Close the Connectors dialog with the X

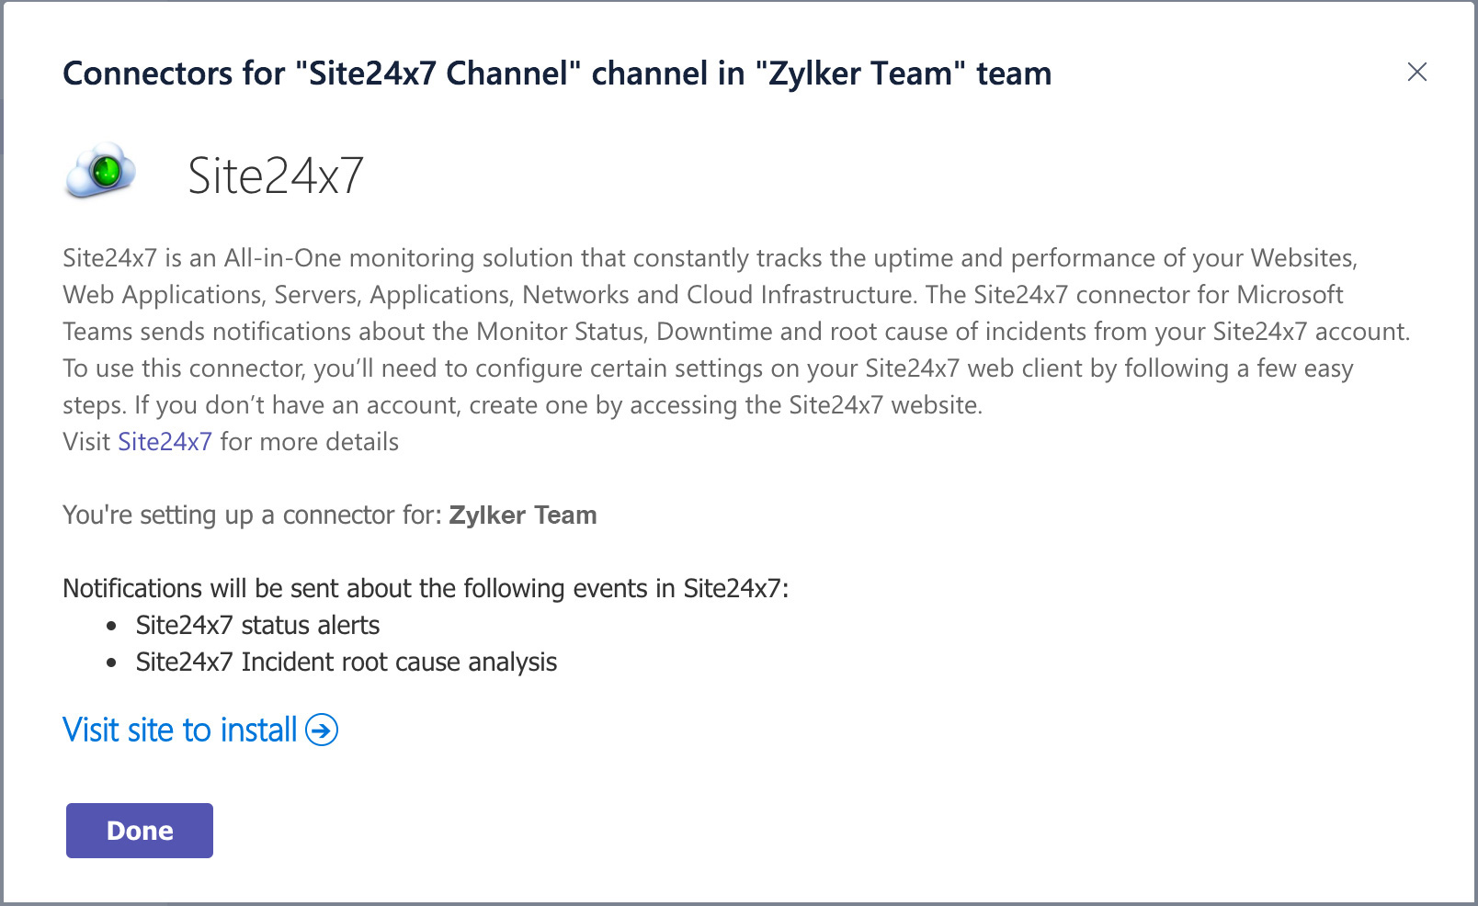click(1416, 72)
